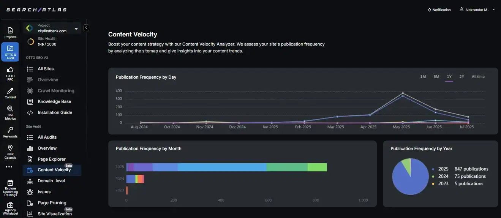Image resolution: width=501 pixels, height=218 pixels.
Task: Collapse the sidebar with the chevron arrow
Action: (86, 28)
